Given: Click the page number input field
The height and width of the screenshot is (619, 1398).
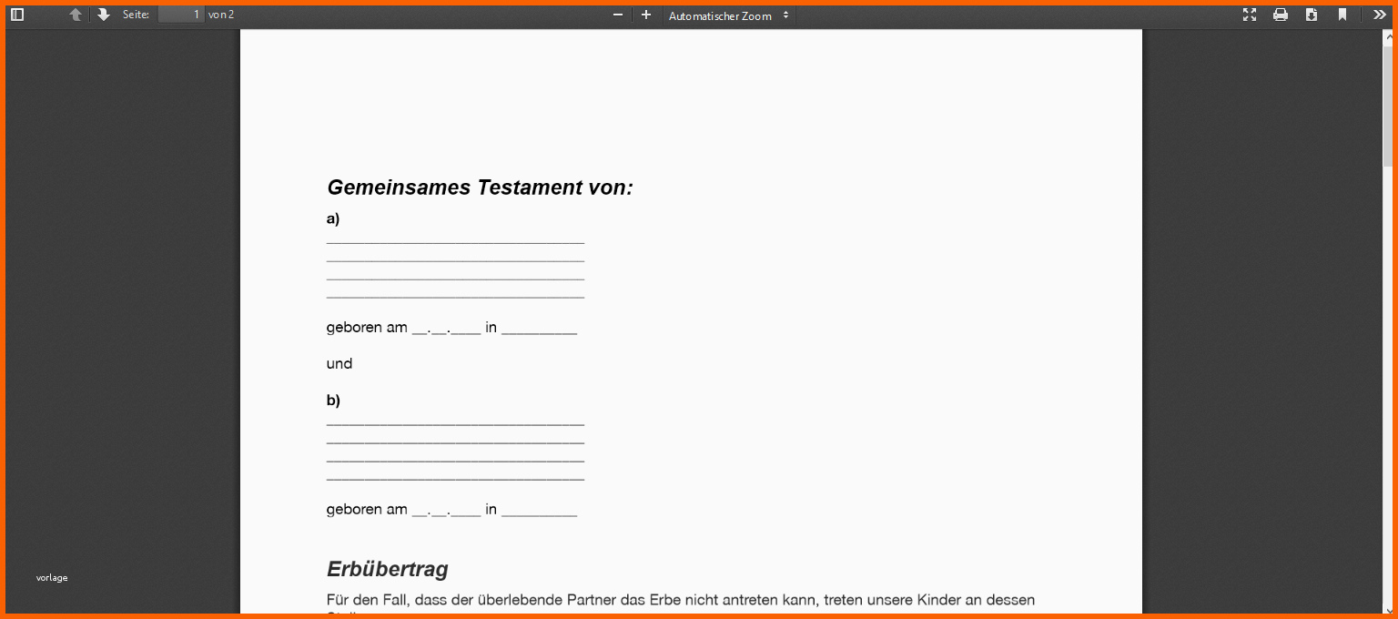Looking at the screenshot, I should [180, 15].
